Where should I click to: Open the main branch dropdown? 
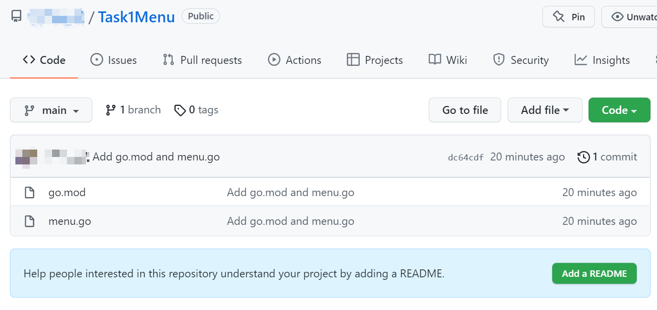click(51, 110)
